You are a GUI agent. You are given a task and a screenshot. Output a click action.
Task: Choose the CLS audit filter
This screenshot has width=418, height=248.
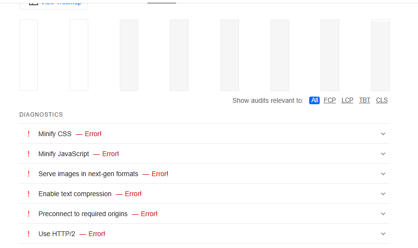pyautogui.click(x=382, y=100)
